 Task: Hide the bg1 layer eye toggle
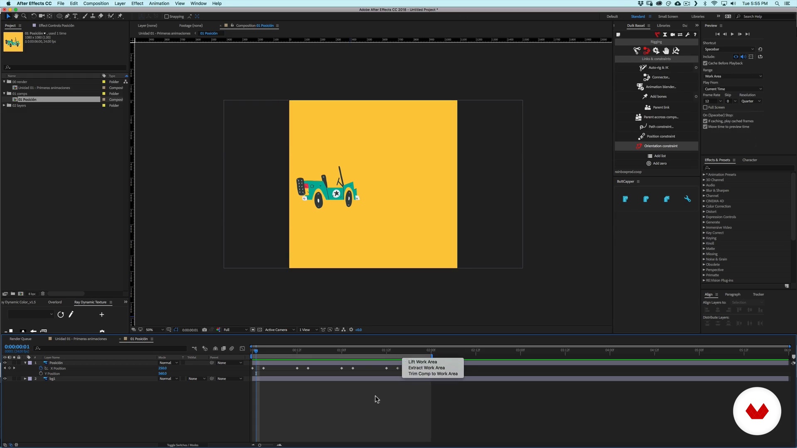coord(5,379)
